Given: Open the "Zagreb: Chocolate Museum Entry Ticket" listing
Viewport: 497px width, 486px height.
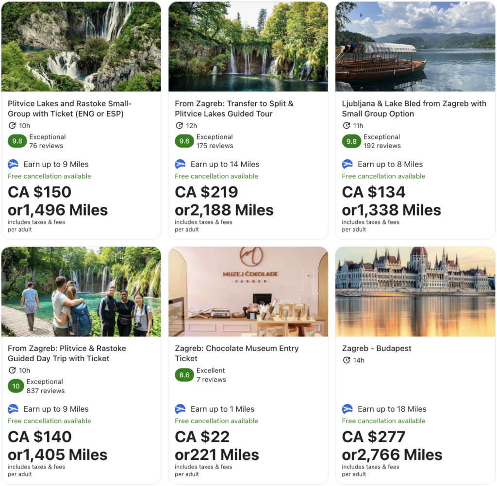Looking at the screenshot, I should [237, 353].
